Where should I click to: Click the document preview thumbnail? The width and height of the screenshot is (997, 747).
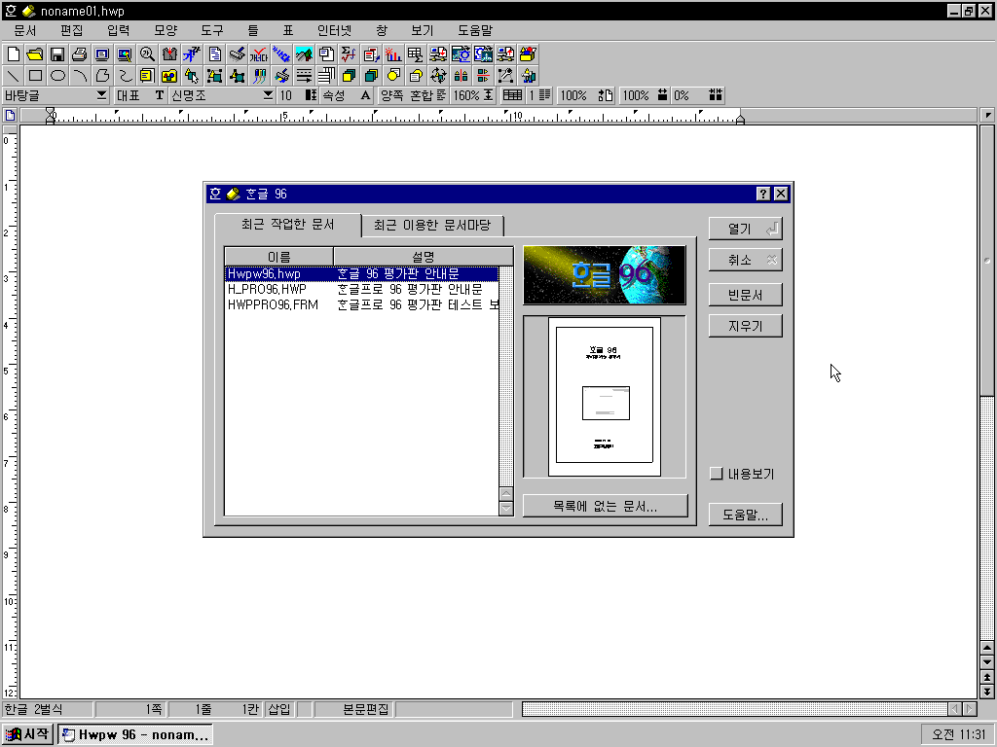pyautogui.click(x=604, y=397)
